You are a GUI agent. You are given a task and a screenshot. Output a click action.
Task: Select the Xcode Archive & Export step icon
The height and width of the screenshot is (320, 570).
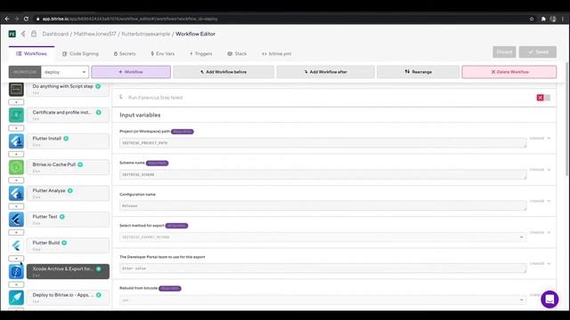(x=16, y=272)
